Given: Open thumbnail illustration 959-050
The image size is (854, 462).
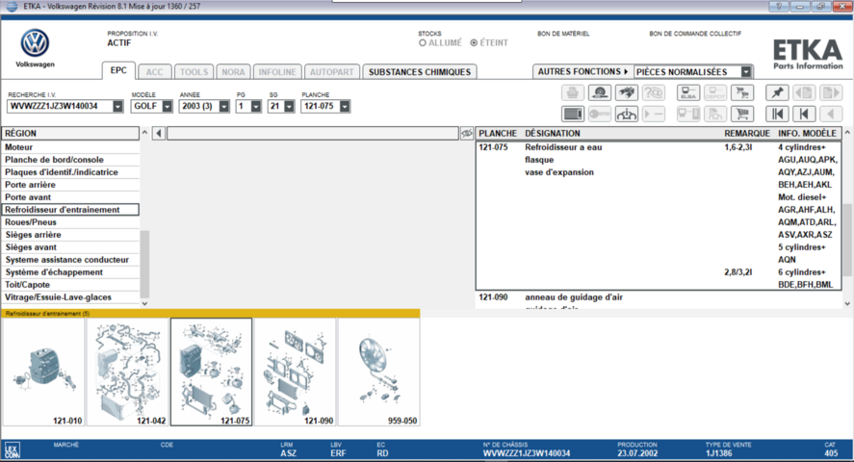Looking at the screenshot, I should [378, 372].
